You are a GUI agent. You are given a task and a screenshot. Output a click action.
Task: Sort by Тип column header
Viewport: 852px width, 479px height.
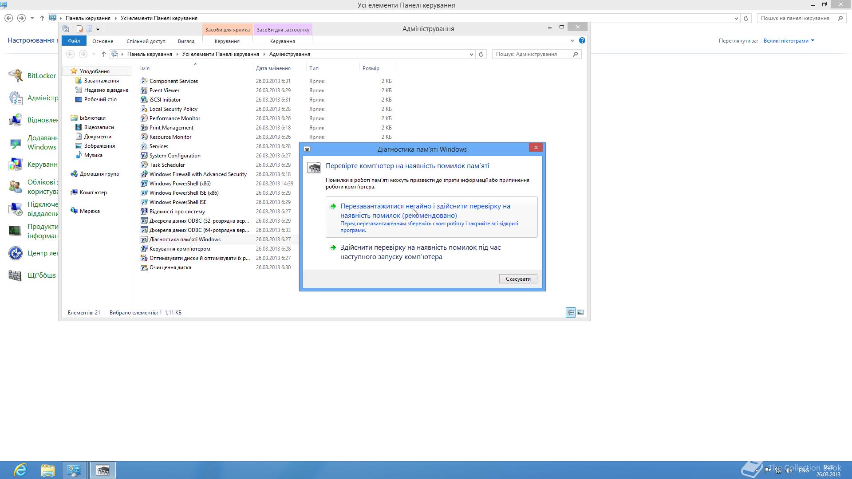[333, 68]
